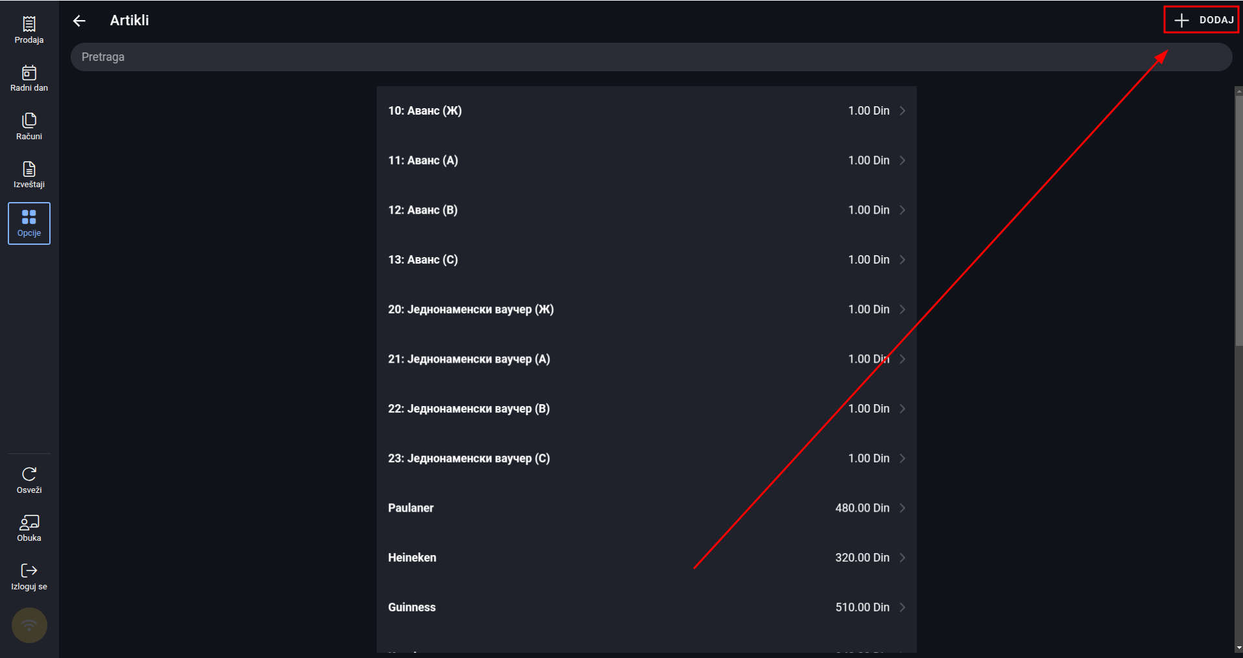1243x658 pixels.
Task: Select the article name 13: Аванс (С)
Action: (423, 260)
